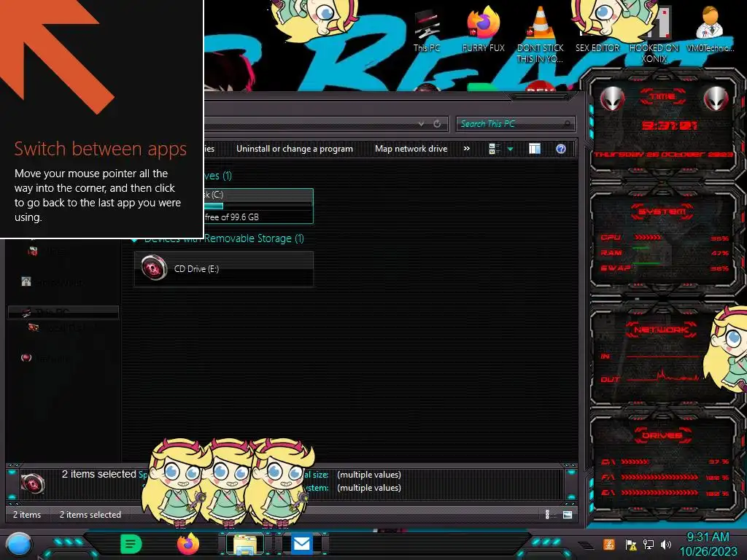Open the view options dropdown arrow
The height and width of the screenshot is (560, 747).
pos(510,149)
